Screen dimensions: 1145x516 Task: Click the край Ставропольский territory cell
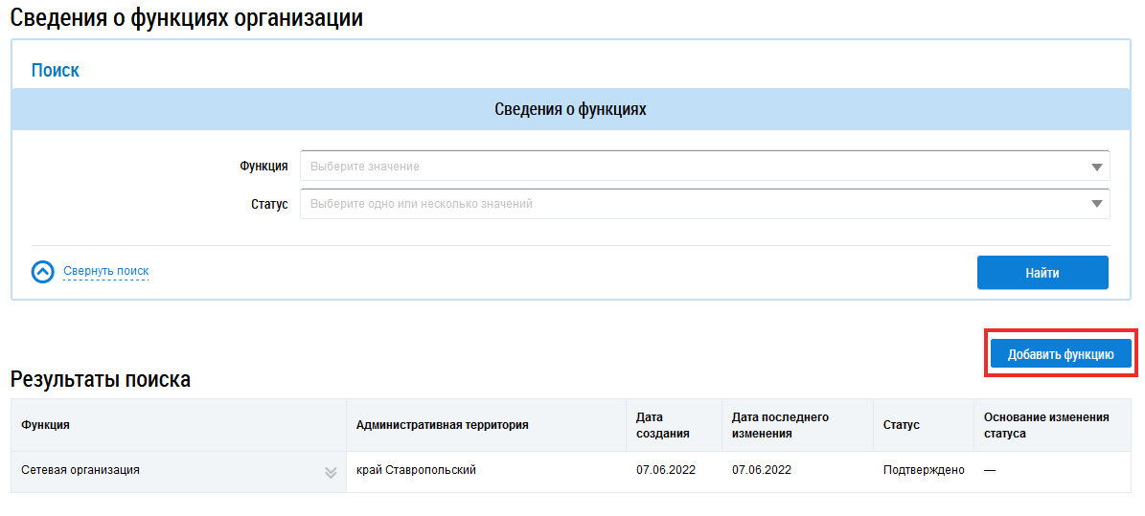[x=416, y=470]
